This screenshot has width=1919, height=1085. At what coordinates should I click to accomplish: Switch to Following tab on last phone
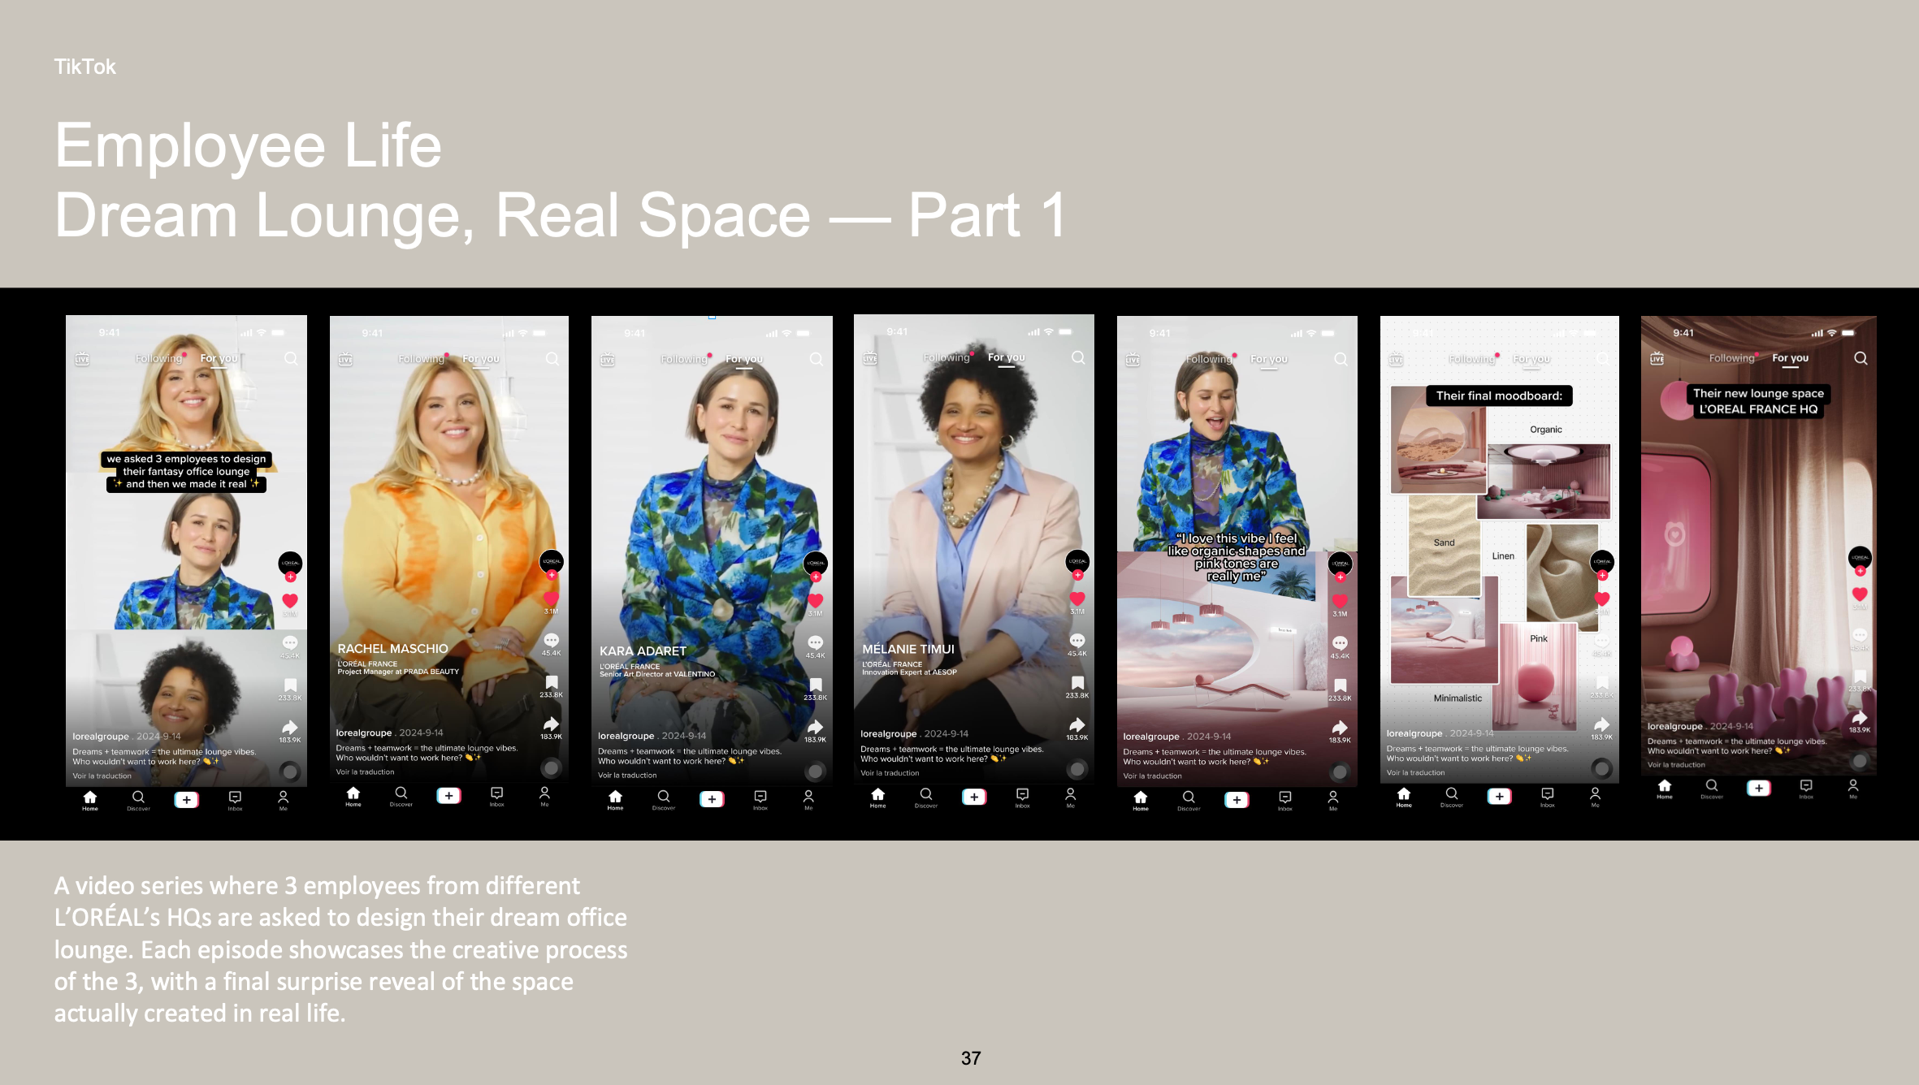(x=1731, y=358)
